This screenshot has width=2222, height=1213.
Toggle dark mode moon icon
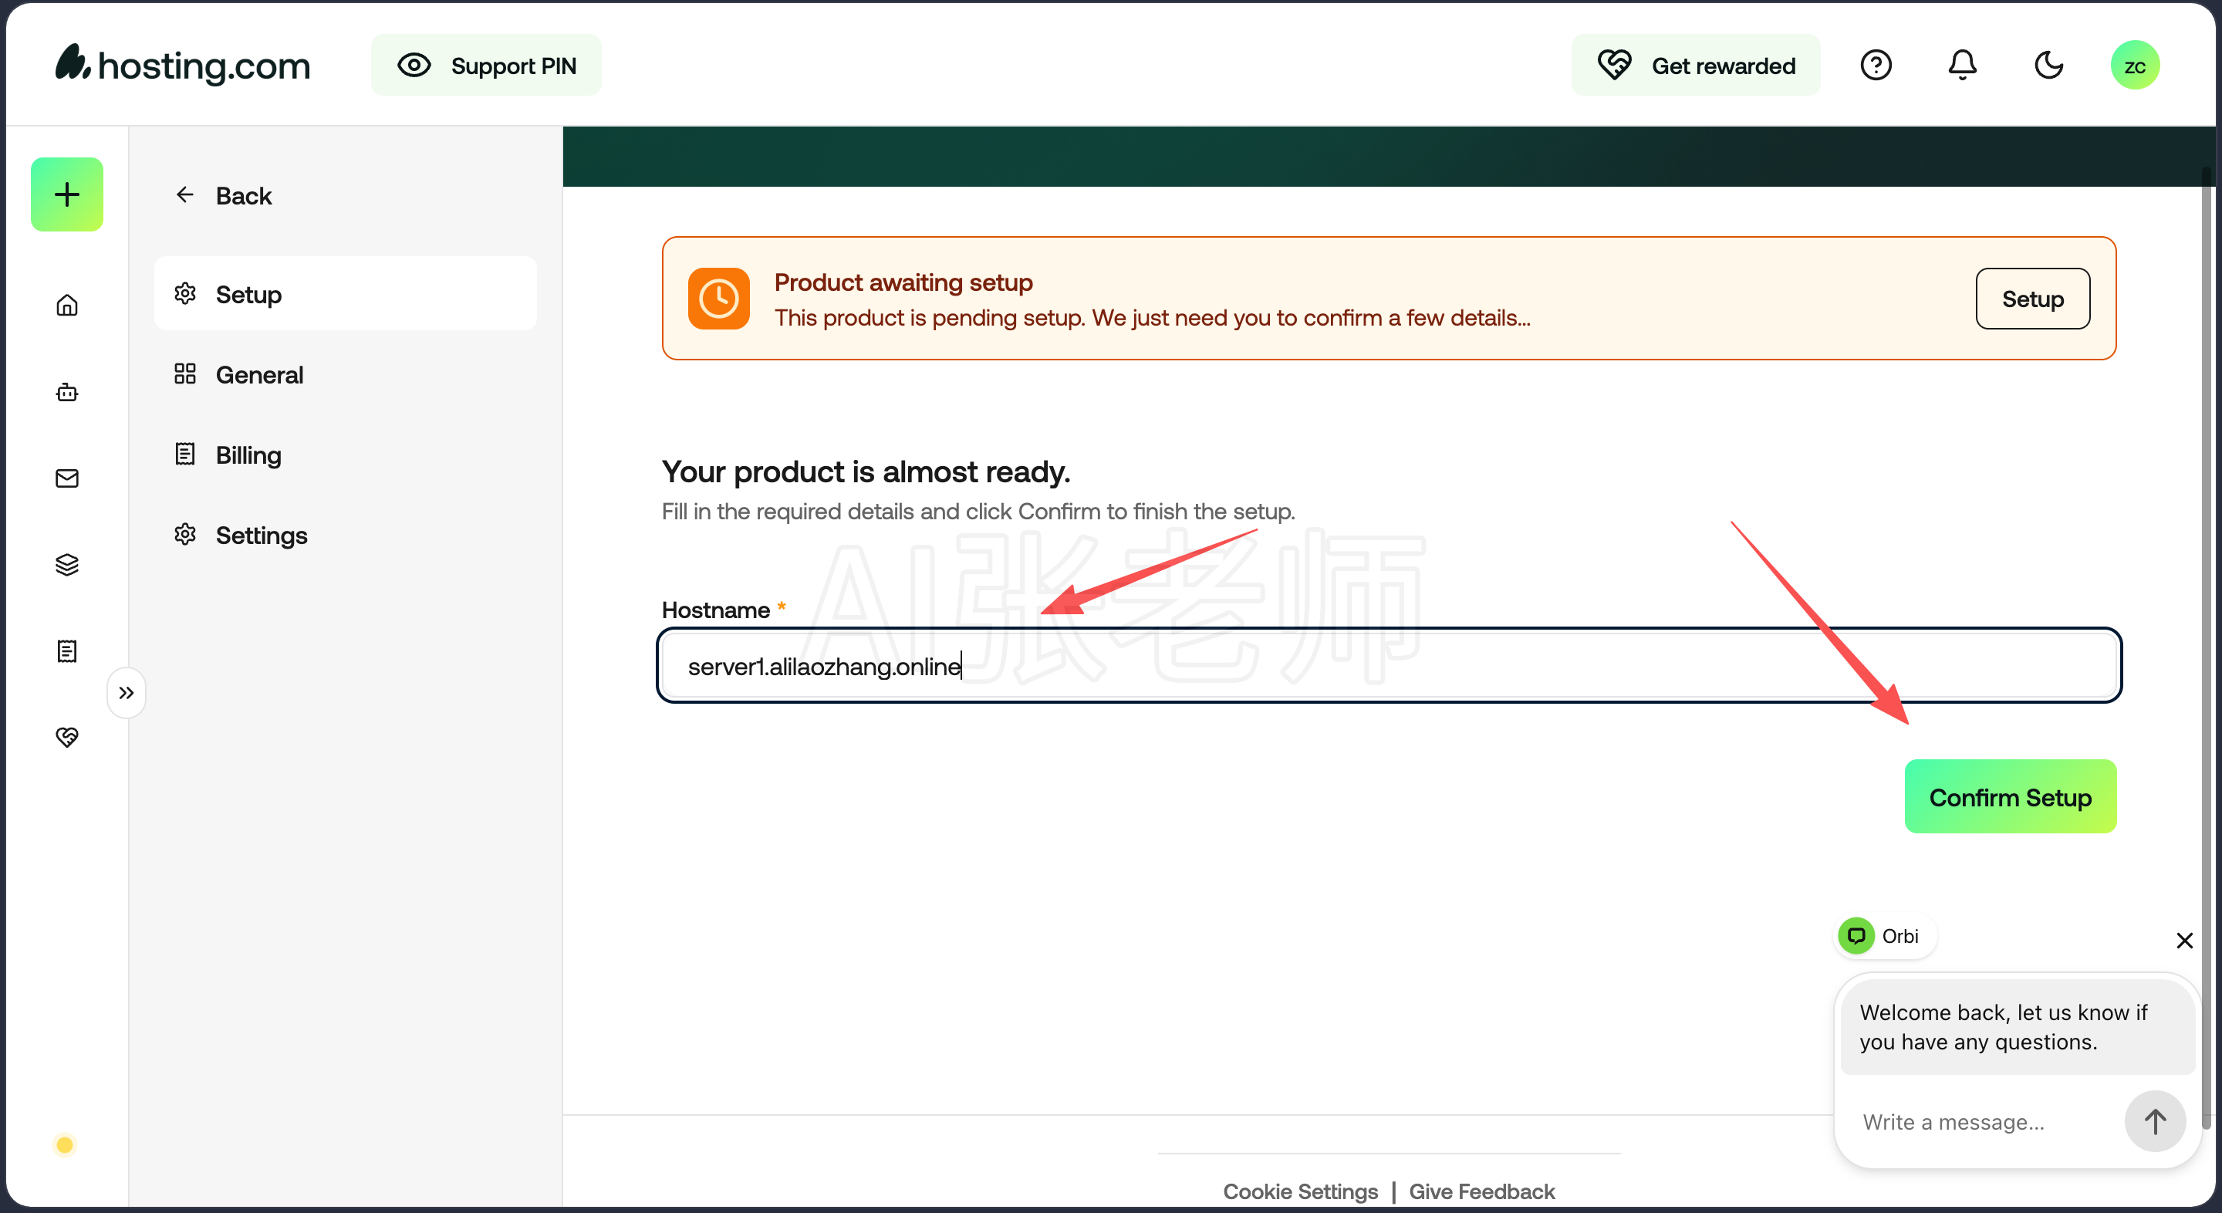pos(2048,66)
